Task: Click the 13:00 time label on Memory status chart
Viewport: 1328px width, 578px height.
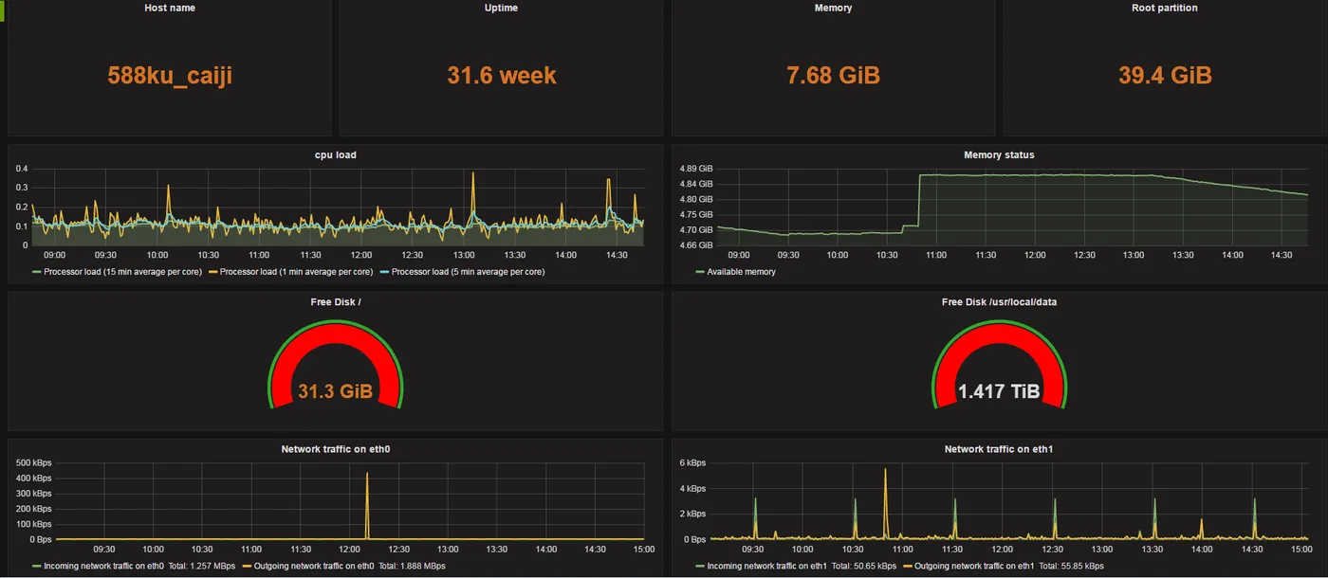Action: click(1134, 255)
